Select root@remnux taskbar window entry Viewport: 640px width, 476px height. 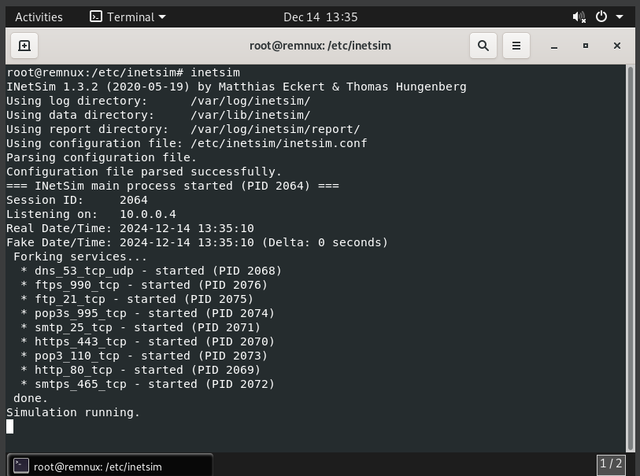110,466
